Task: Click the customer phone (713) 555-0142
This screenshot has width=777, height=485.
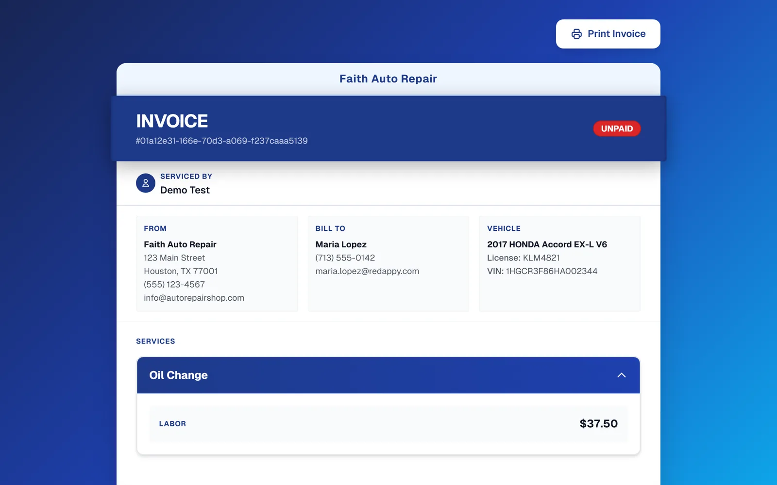Action: click(x=345, y=258)
